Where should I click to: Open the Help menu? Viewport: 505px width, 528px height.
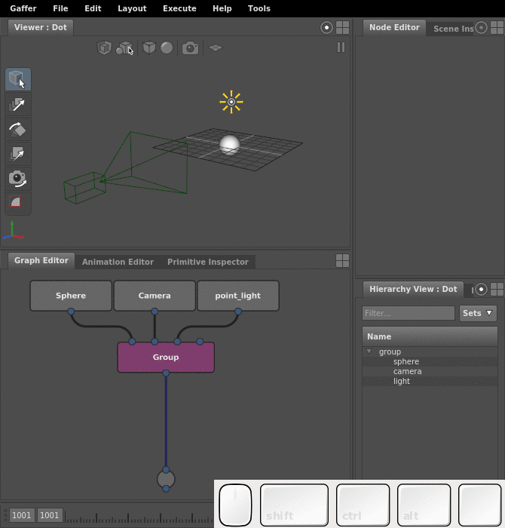(222, 8)
